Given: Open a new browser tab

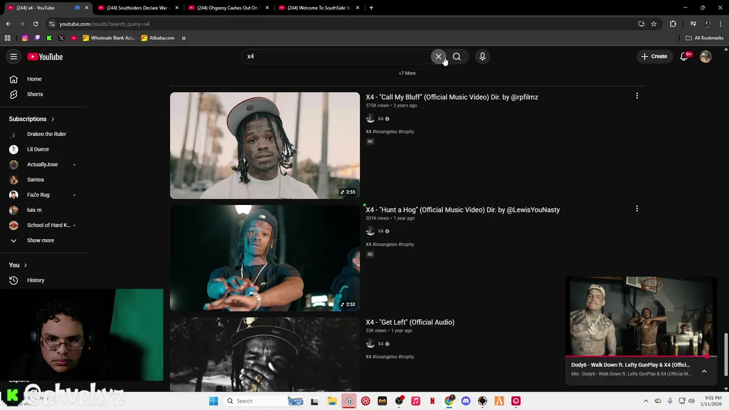Looking at the screenshot, I should click(371, 8).
